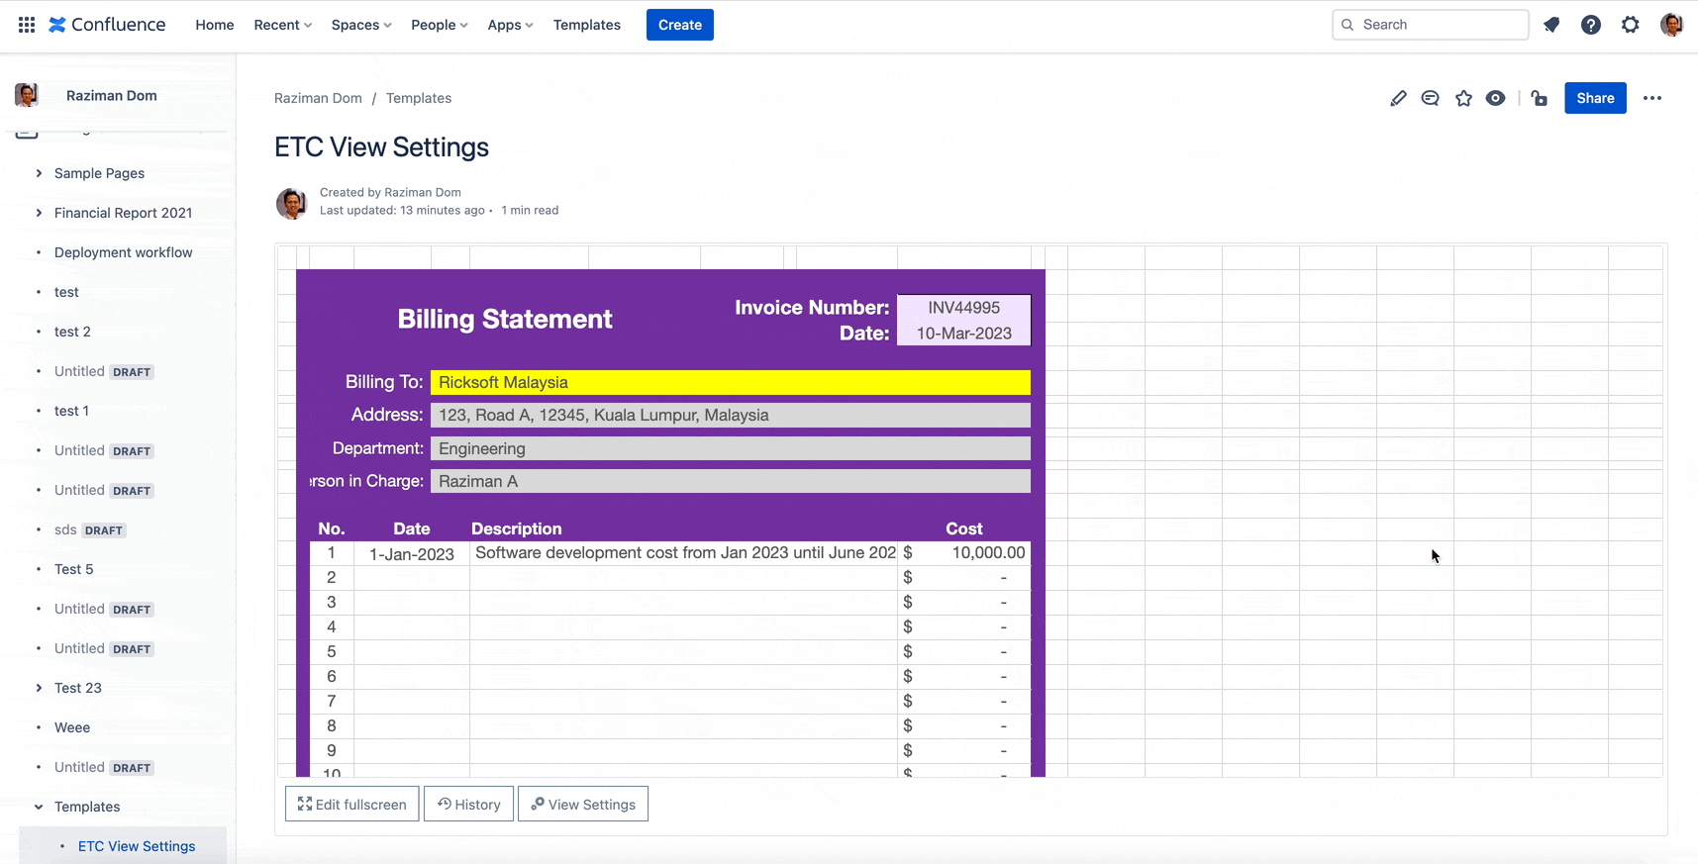The image size is (1698, 864).
Task: Star this page as favorite
Action: pos(1463,98)
